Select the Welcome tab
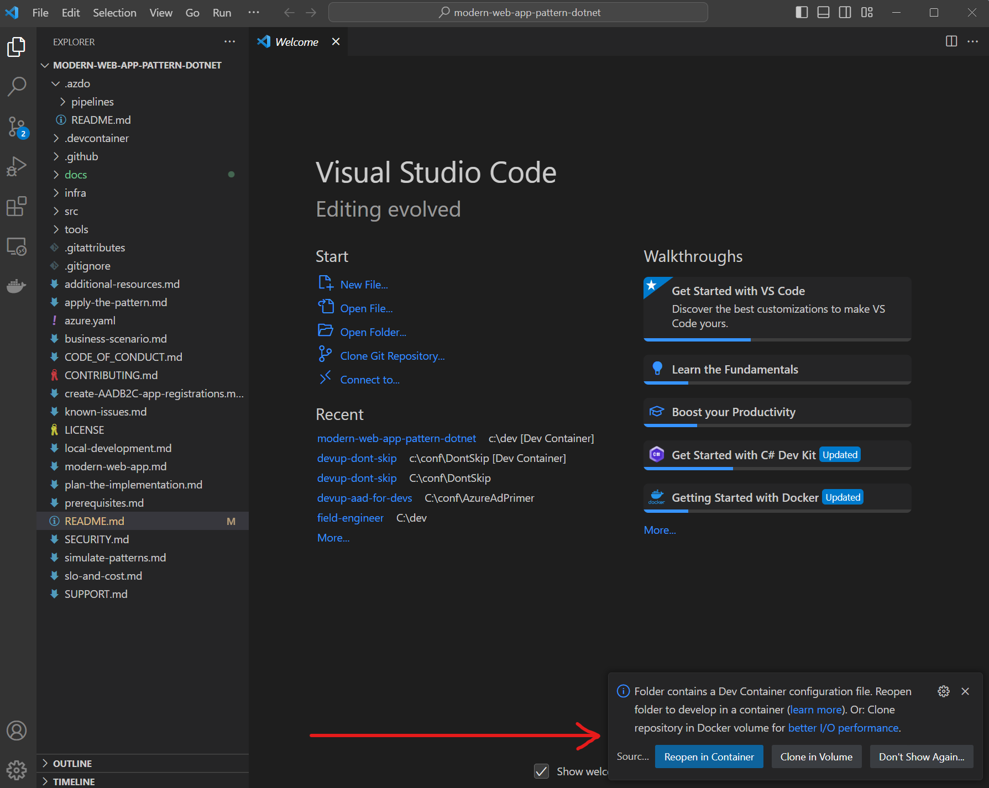The image size is (989, 788). coord(296,42)
